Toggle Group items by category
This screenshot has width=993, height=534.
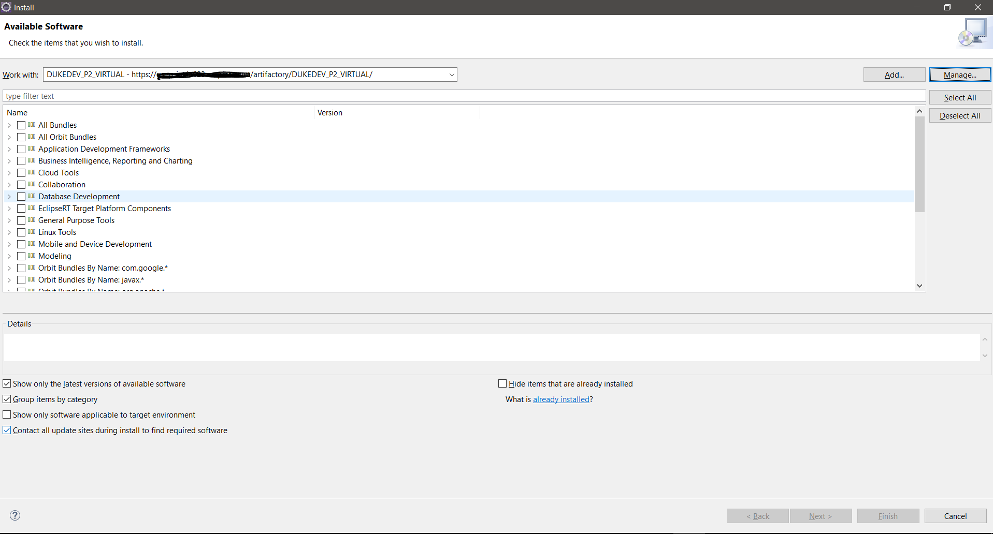(x=7, y=399)
